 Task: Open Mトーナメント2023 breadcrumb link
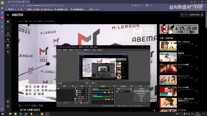[x=35, y=21]
